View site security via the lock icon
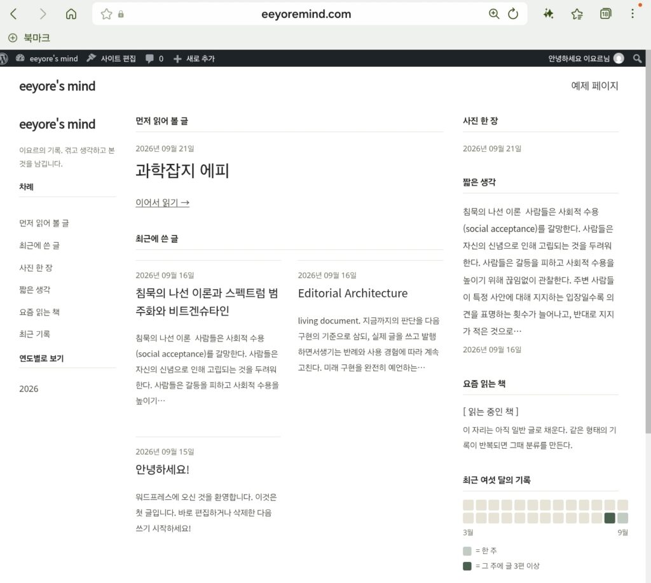 121,14
